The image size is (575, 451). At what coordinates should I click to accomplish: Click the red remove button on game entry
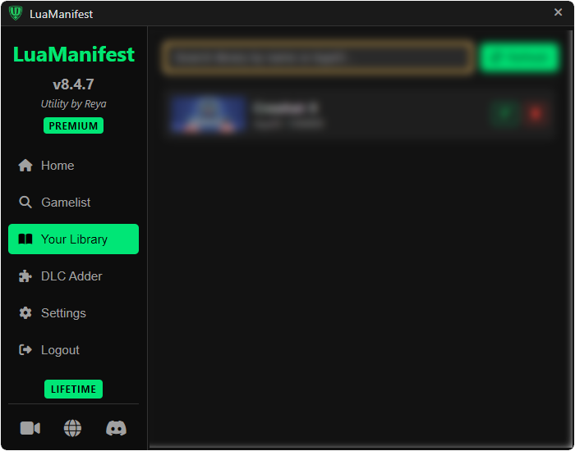pos(536,113)
